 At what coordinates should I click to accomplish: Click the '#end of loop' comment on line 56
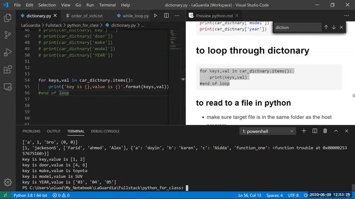coord(54,93)
